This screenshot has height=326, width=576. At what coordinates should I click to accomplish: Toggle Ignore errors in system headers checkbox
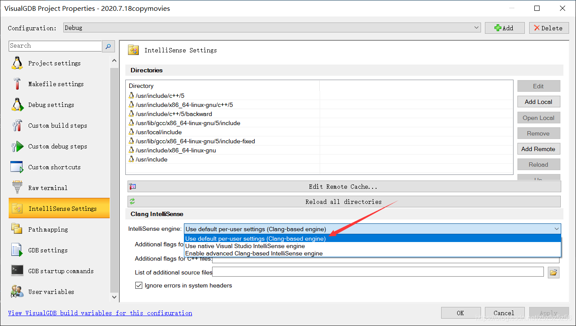click(139, 286)
